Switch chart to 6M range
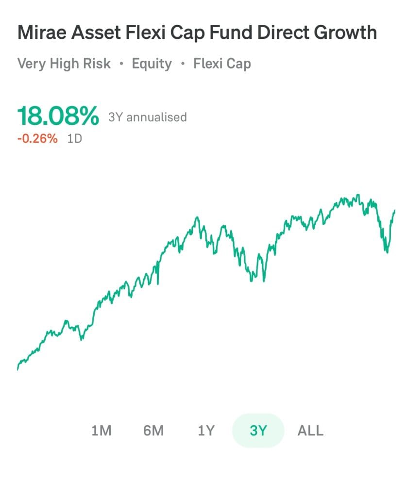The width and height of the screenshot is (407, 497). pos(153,431)
